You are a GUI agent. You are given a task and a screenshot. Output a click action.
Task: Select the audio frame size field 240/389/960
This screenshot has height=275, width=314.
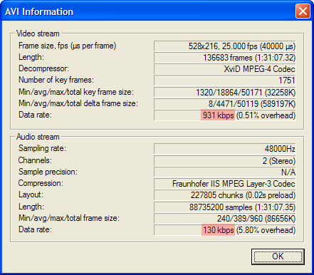point(224,219)
